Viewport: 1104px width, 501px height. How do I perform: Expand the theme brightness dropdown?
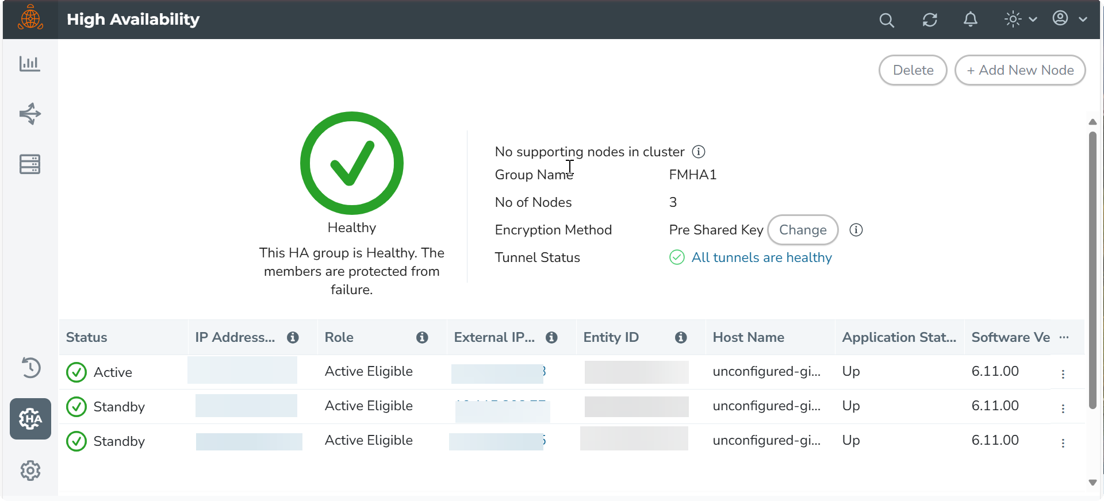pos(1021,20)
